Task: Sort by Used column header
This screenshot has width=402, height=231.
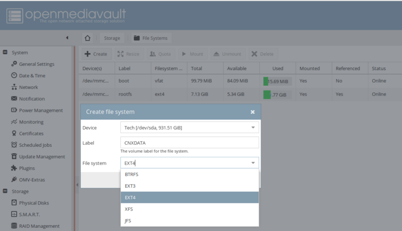Action: (x=277, y=68)
